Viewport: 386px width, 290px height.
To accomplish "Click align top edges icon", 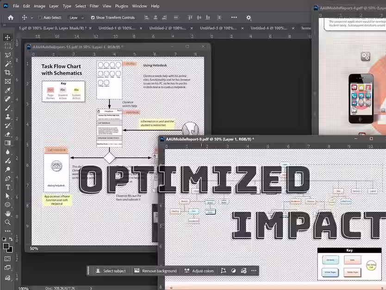I will [190, 18].
